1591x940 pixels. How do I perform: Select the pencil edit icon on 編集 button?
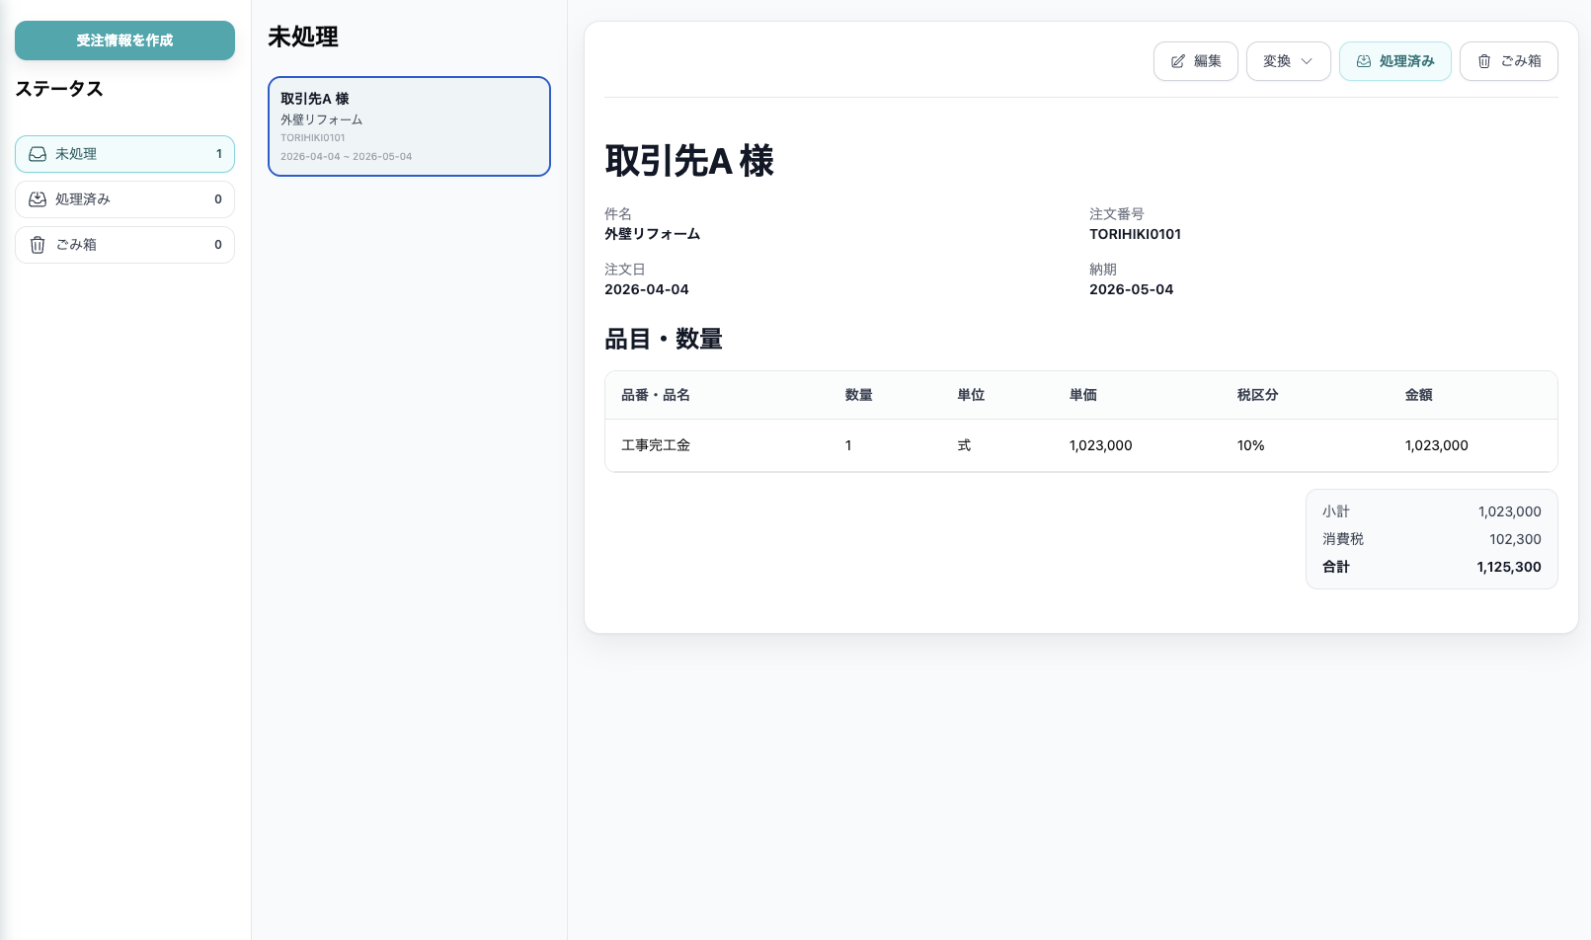(1176, 60)
